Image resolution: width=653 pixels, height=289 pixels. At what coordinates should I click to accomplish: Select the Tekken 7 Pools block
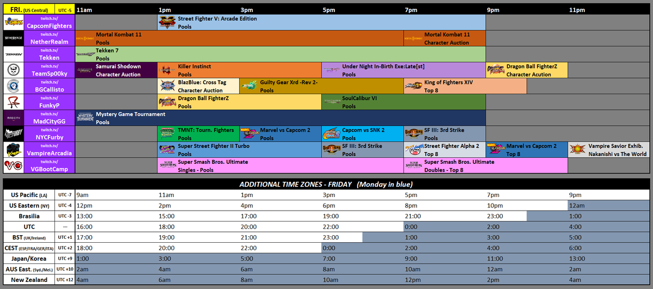pyautogui.click(x=280, y=54)
